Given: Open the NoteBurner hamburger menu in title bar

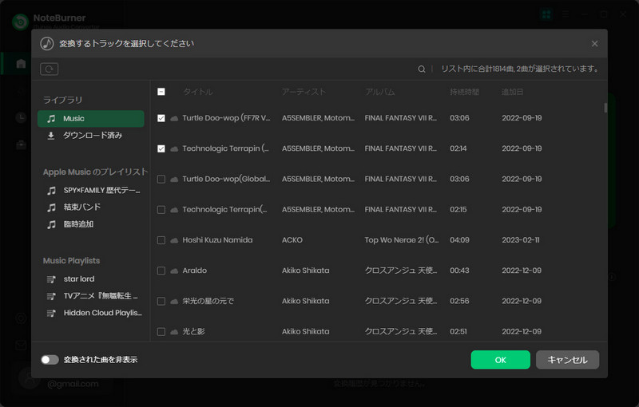Looking at the screenshot, I should (566, 14).
